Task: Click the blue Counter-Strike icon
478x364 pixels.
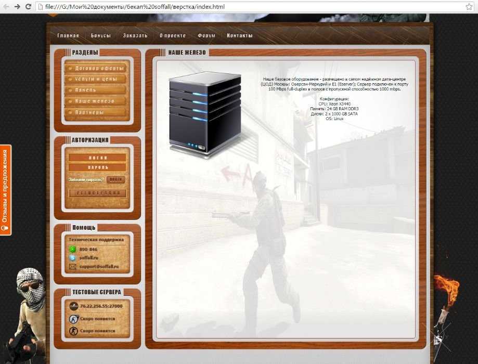Action: [x=73, y=319]
